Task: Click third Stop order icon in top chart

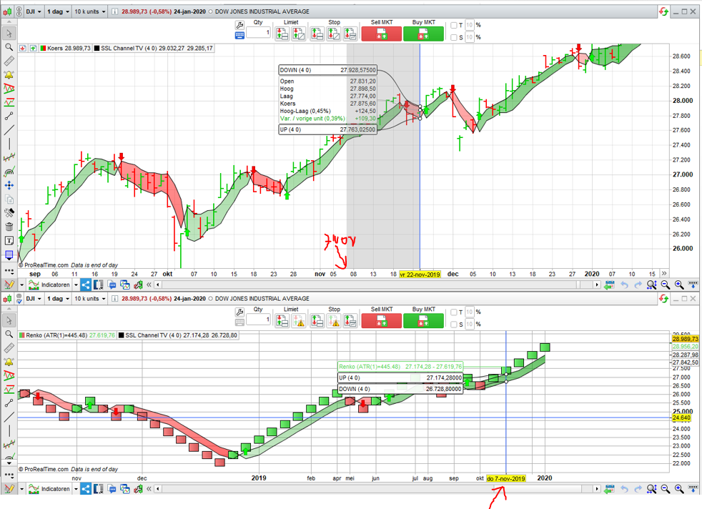Action: tap(350, 34)
